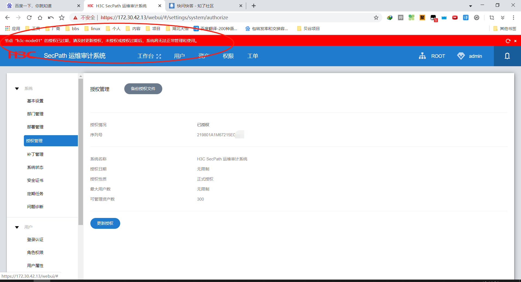Open the 包转发率和交换容 bookmark
Screen dimensions: 521x282
coord(267,28)
